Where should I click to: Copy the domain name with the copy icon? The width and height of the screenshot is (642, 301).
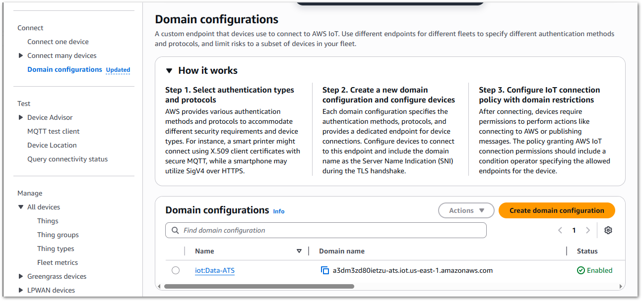pyautogui.click(x=325, y=270)
